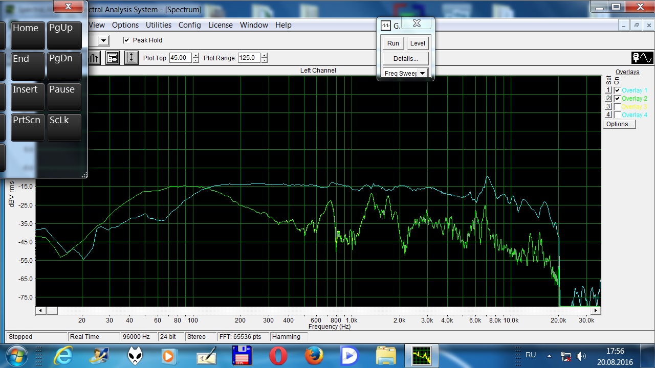Click the overlays Options... button
This screenshot has width=655, height=368.
point(619,124)
